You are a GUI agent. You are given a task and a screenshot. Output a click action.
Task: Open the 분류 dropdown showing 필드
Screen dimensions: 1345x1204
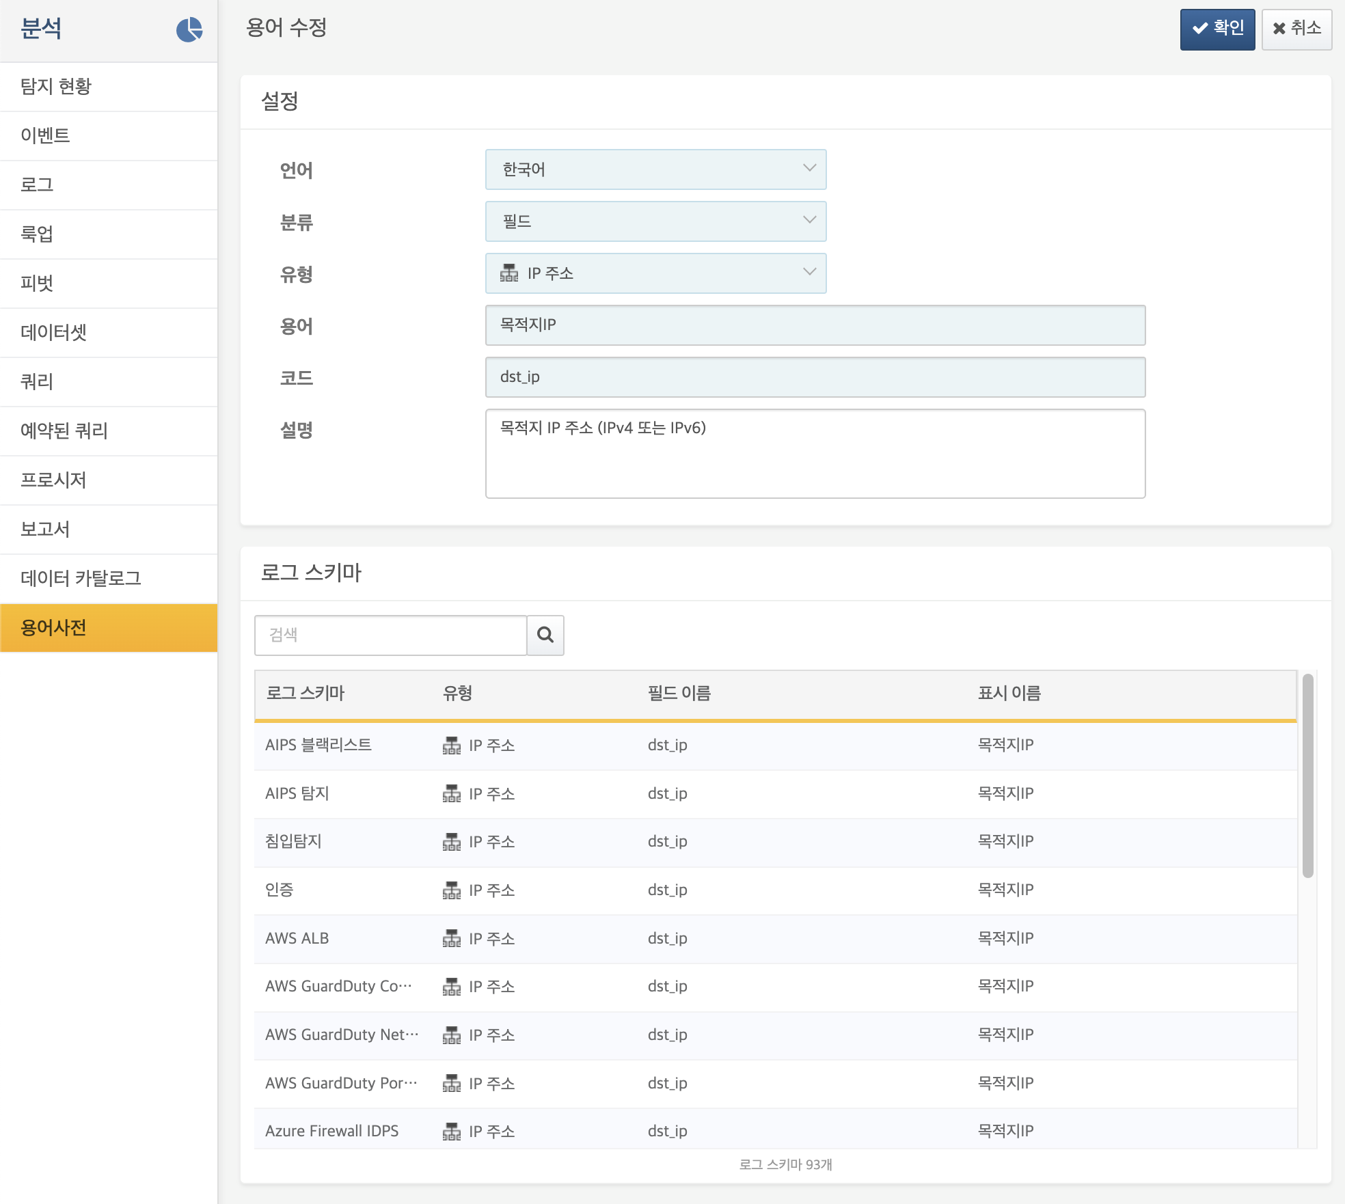click(655, 221)
